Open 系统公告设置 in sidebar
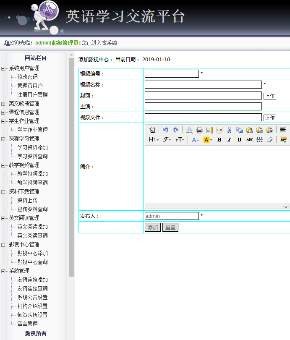This screenshot has height=340, width=290. point(32,297)
